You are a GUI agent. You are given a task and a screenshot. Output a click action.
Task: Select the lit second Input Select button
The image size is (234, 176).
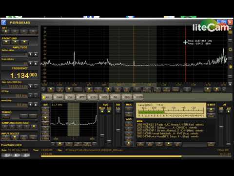[x=15, y=138]
